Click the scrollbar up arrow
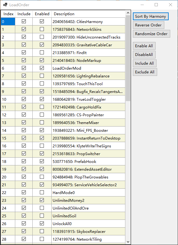This screenshot has height=245, width=178. 128,13
